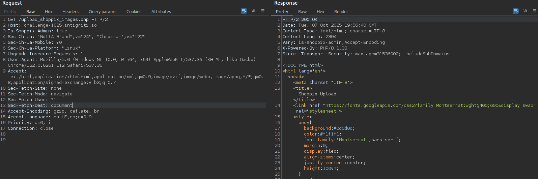Open the Response Hex tab
Viewport: 538px width, 179px height.
pos(320,12)
